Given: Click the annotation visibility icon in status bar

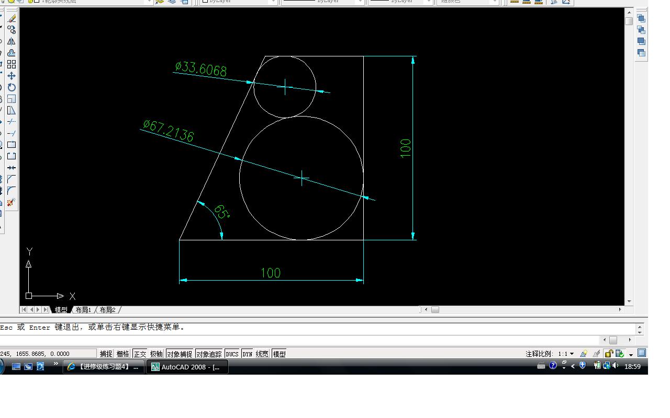Looking at the screenshot, I should (x=584, y=354).
